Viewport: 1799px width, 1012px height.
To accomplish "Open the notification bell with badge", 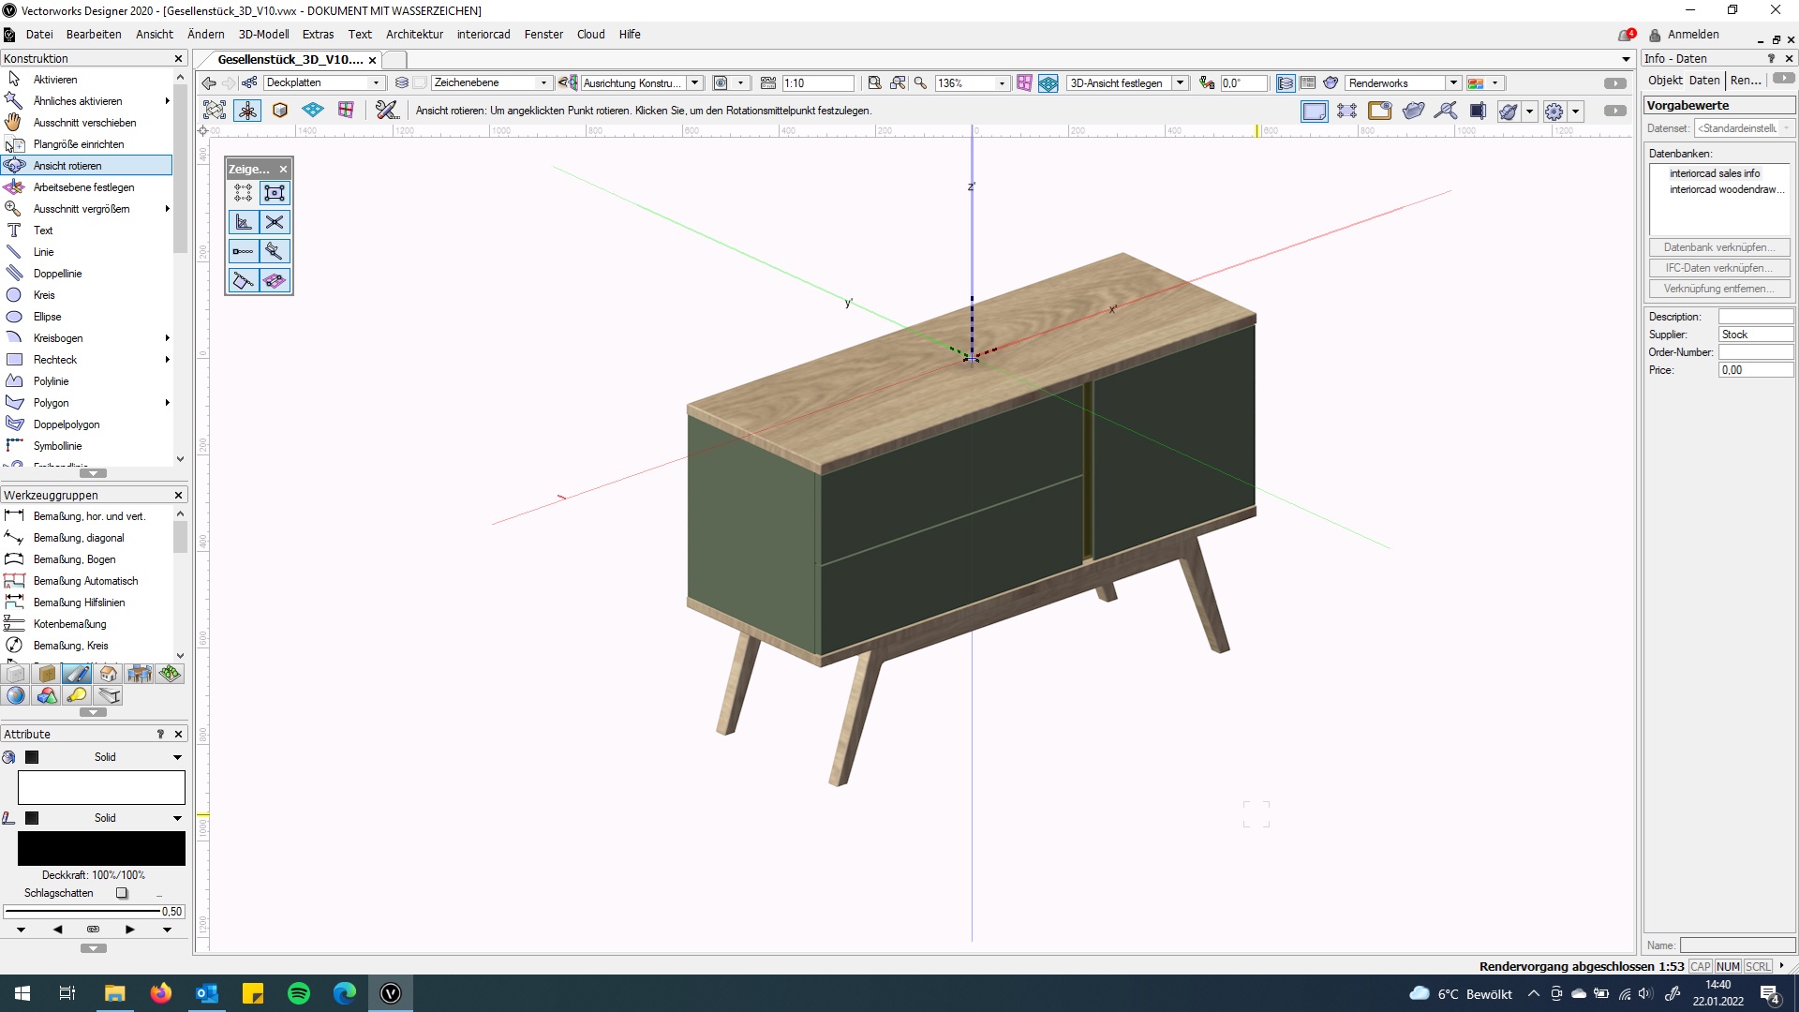I will click(x=1626, y=35).
